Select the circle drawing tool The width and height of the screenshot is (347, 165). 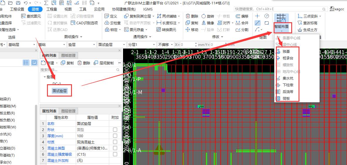click(x=267, y=16)
